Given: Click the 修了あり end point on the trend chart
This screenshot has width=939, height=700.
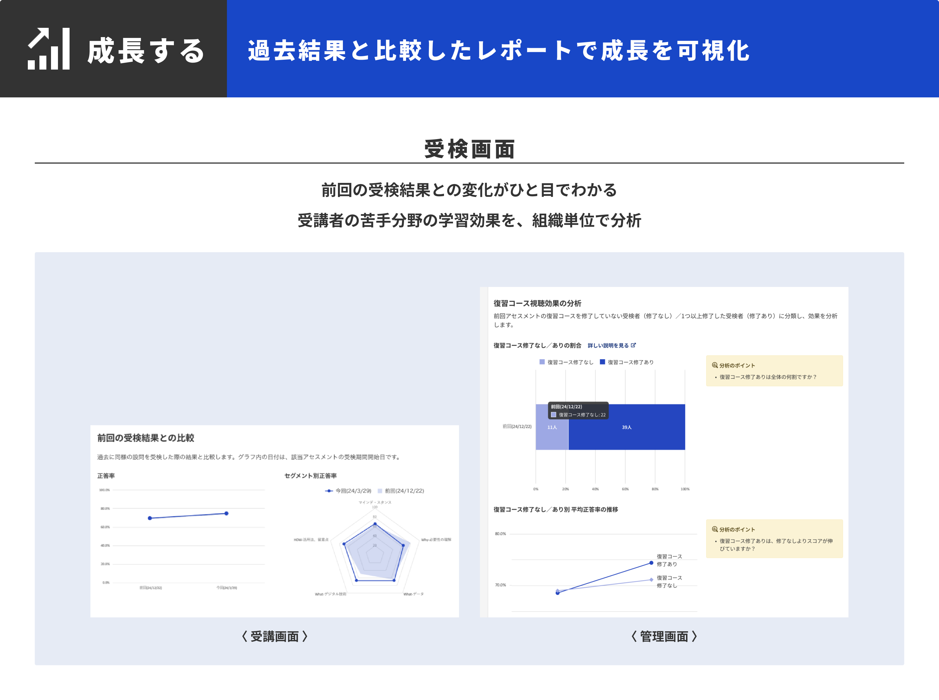Looking at the screenshot, I should click(651, 563).
